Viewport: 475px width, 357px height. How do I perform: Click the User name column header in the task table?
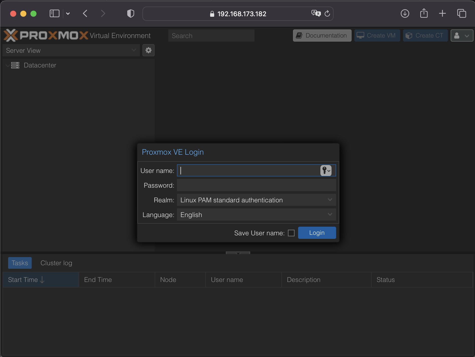tap(244, 280)
